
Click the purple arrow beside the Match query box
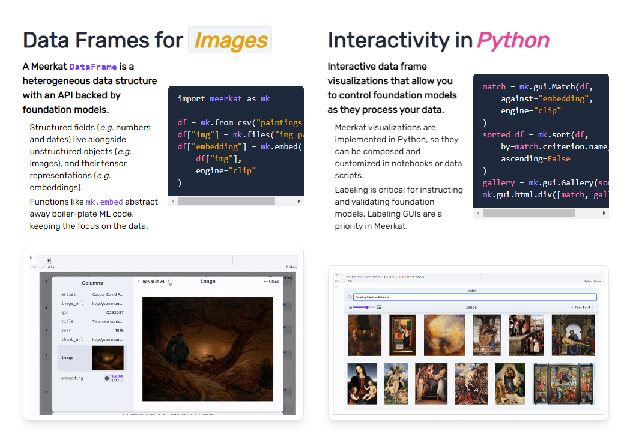pos(349,297)
